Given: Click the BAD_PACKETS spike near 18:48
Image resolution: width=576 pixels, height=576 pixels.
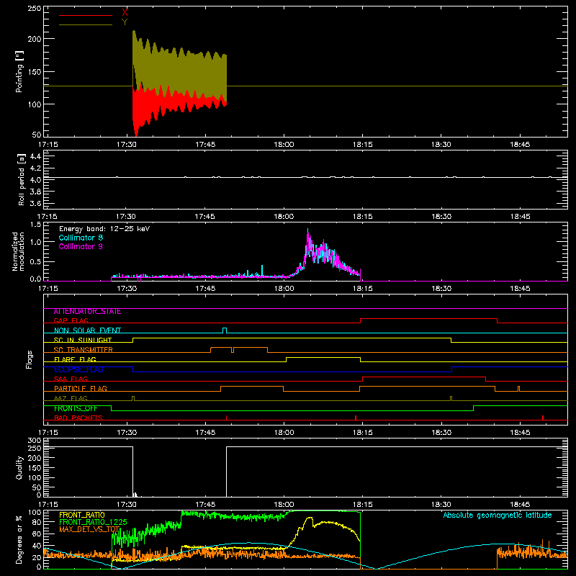Looking at the screenshot, I should [x=543, y=418].
